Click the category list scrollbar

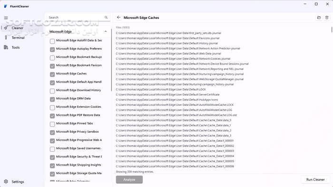pos(111,60)
